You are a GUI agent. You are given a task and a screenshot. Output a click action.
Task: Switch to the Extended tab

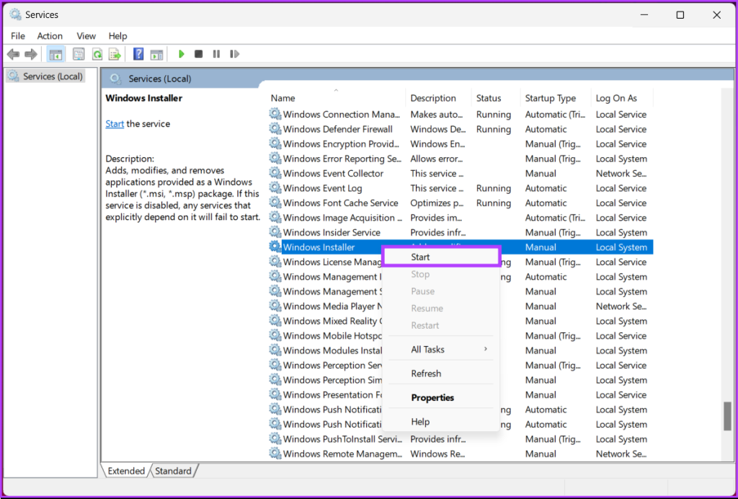(126, 470)
